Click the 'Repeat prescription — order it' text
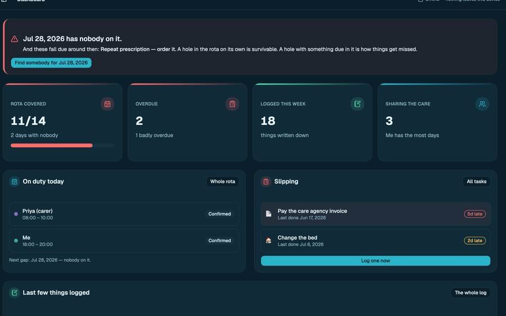This screenshot has width=506, height=316. click(138, 49)
